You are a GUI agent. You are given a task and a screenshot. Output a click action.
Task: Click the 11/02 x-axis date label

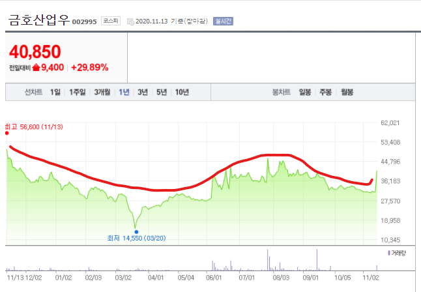point(371,278)
